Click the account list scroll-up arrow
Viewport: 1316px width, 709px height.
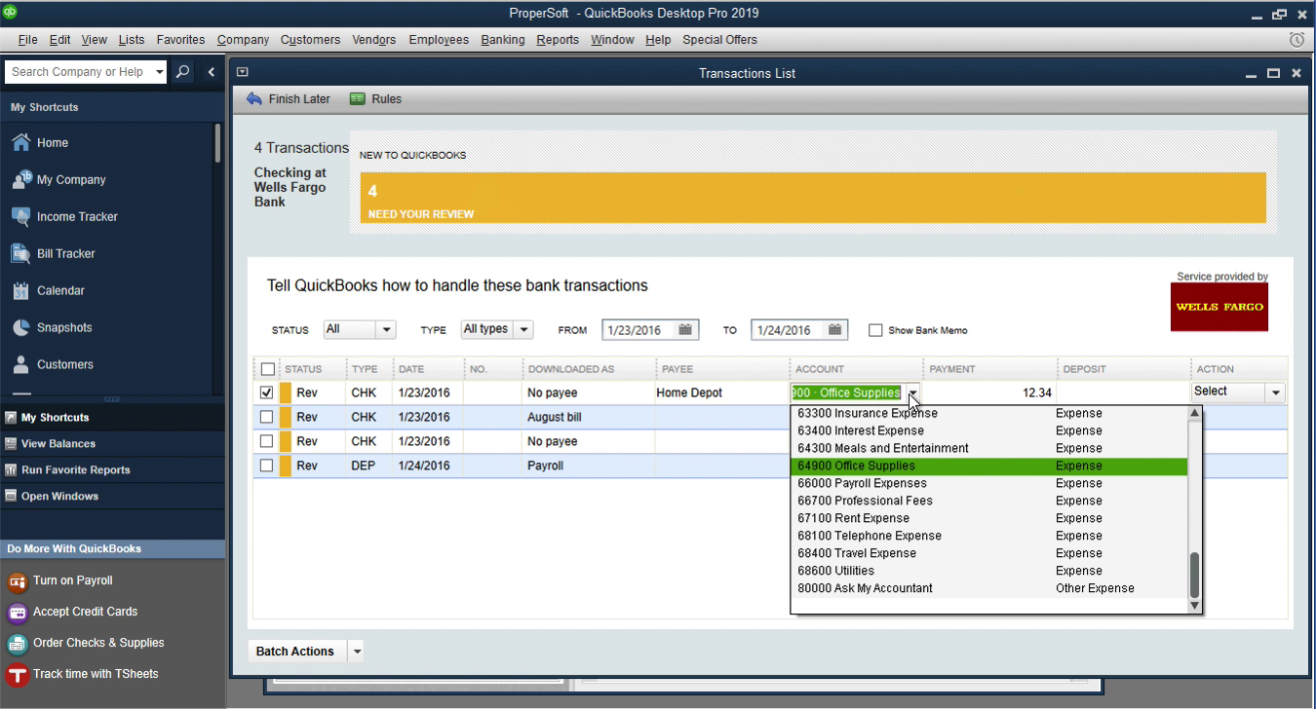click(1195, 413)
